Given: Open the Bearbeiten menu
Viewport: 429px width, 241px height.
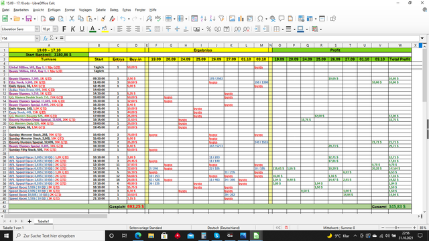Looking at the screenshot, I should point(21,10).
